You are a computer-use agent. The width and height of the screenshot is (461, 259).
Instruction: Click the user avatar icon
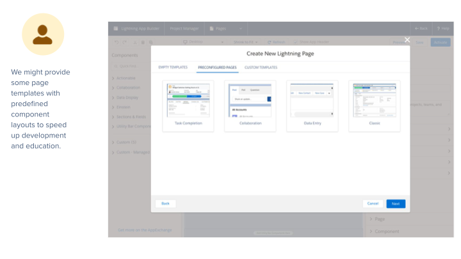(x=43, y=35)
